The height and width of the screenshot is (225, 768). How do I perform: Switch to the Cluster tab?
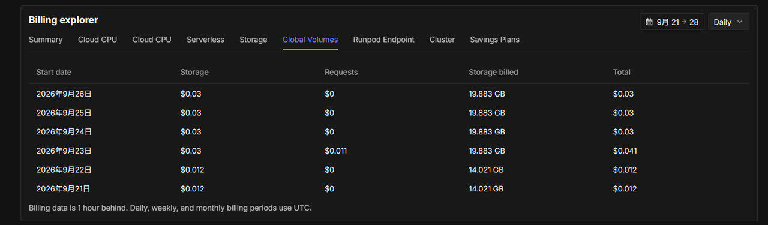[x=442, y=40]
